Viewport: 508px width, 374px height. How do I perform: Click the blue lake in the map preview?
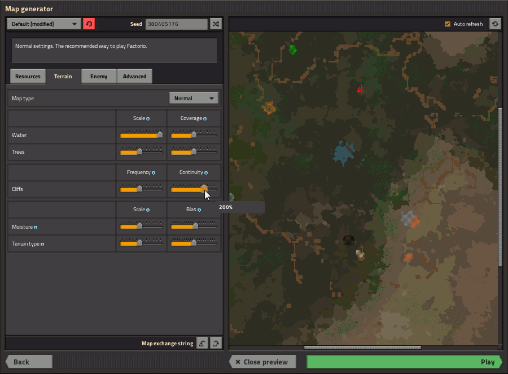(344, 153)
